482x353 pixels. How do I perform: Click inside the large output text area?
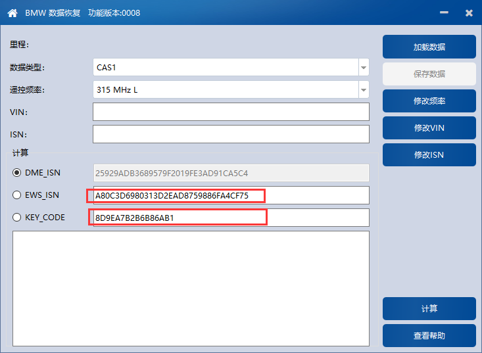coord(191,289)
